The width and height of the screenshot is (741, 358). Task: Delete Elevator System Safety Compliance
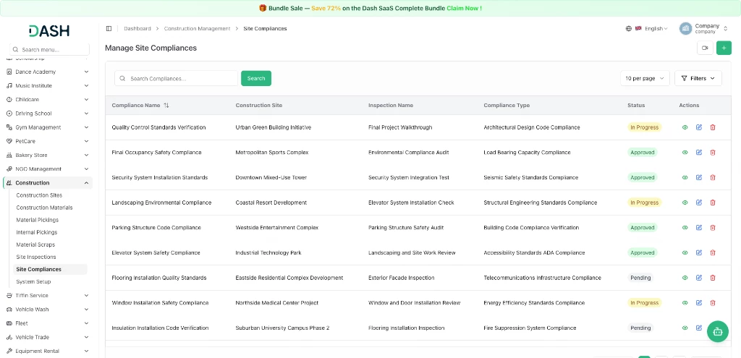pos(713,252)
